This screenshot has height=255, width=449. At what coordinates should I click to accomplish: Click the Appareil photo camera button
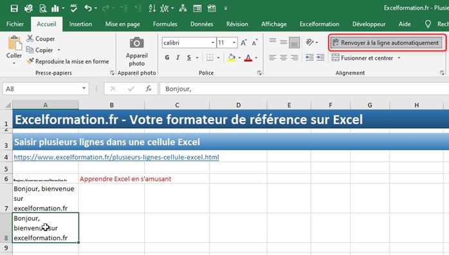(x=136, y=52)
